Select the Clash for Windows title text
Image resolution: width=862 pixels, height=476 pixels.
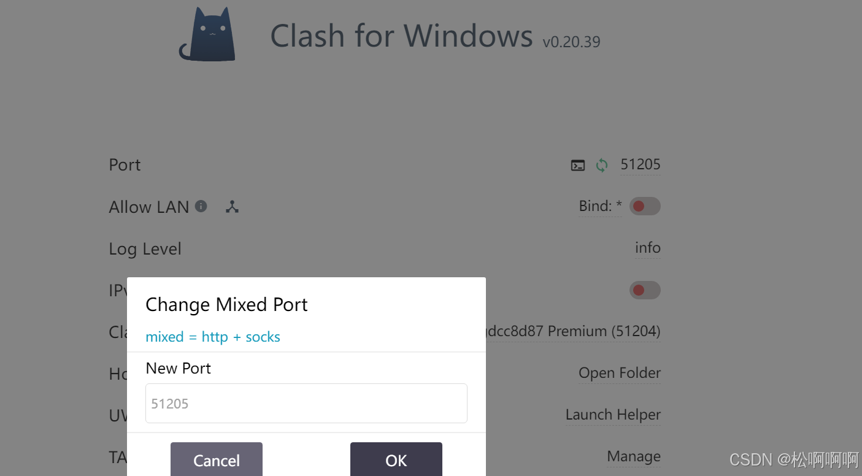coord(401,36)
